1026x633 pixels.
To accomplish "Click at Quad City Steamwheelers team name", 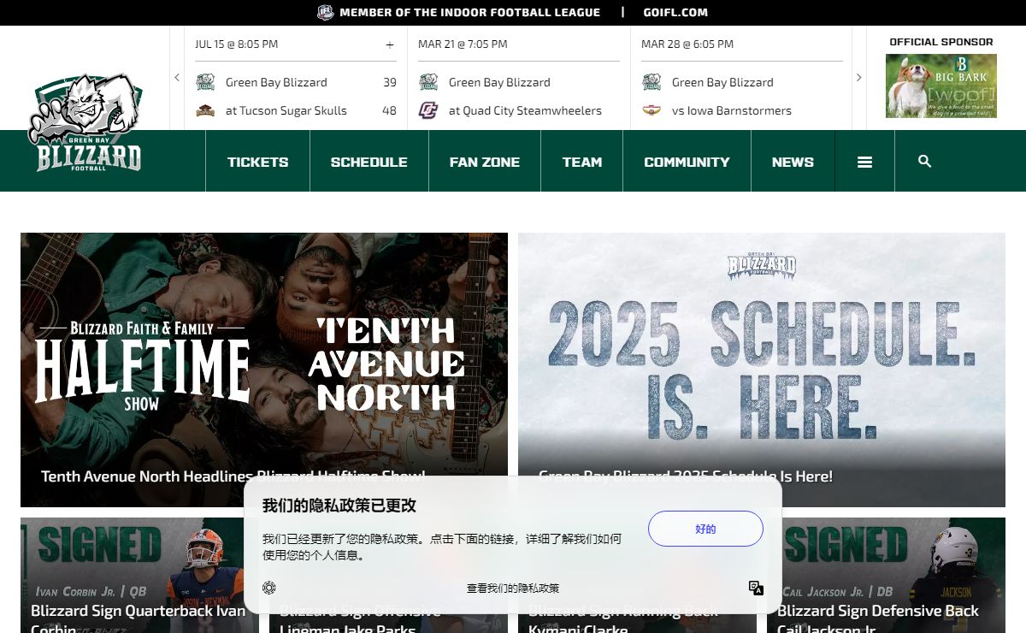I will (x=525, y=110).
